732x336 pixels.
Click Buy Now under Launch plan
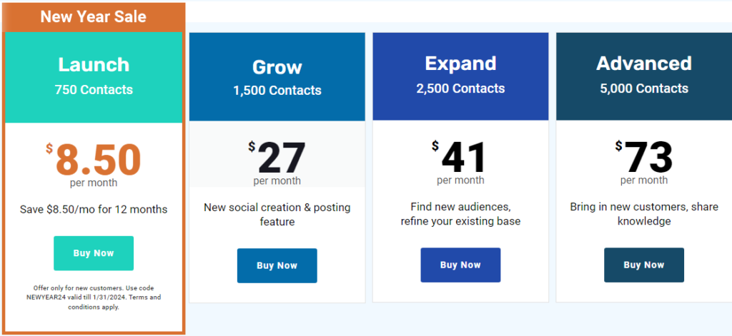94,253
